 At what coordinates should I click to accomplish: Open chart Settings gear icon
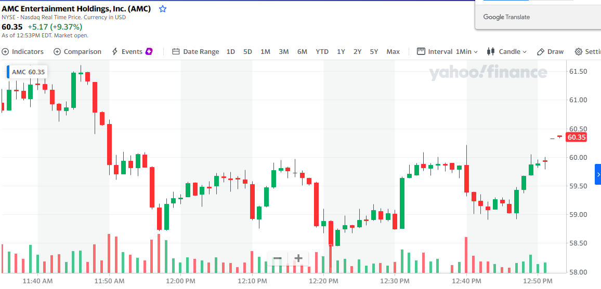[x=579, y=51]
